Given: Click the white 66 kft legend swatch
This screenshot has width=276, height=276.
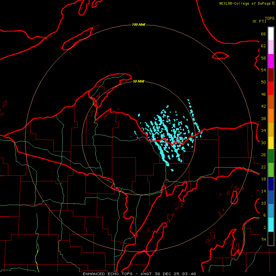Looking at the screenshot, I should (271, 34).
